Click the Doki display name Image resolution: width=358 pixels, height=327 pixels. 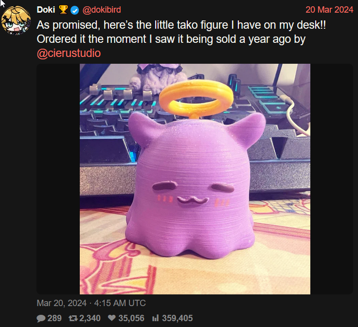(46, 10)
